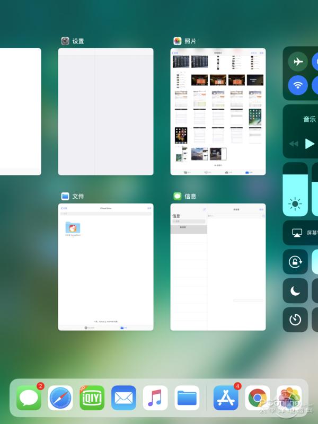Play music in the Control Center widget
318x424 pixels.
click(x=310, y=144)
